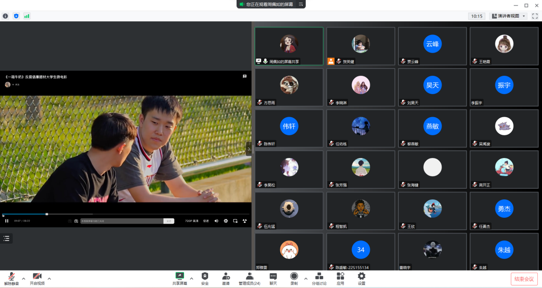Image resolution: width=542 pixels, height=288 pixels.
Task: Open the blue security shield indicator
Action: 16,16
